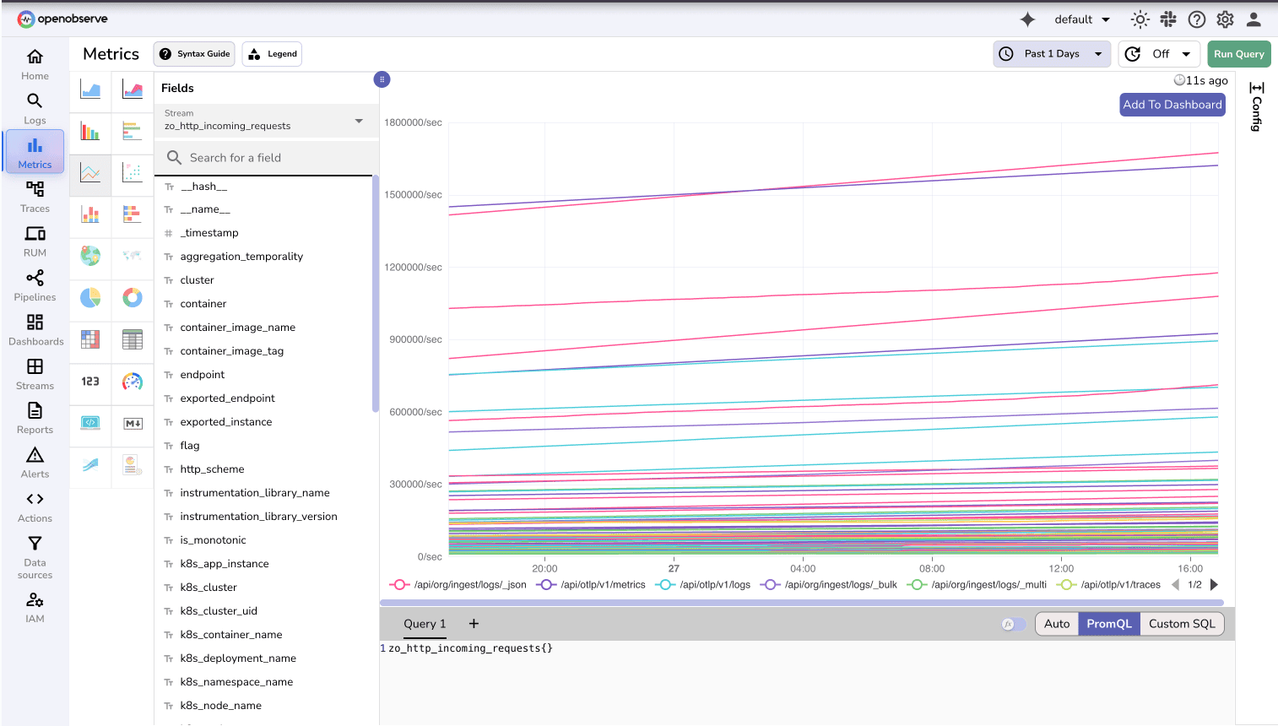This screenshot has width=1278, height=726.
Task: Click Add To Dashboard
Action: click(1172, 105)
